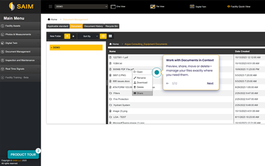The image size is (265, 166).
Task: Switch to grid view layout
Action: pos(110,36)
